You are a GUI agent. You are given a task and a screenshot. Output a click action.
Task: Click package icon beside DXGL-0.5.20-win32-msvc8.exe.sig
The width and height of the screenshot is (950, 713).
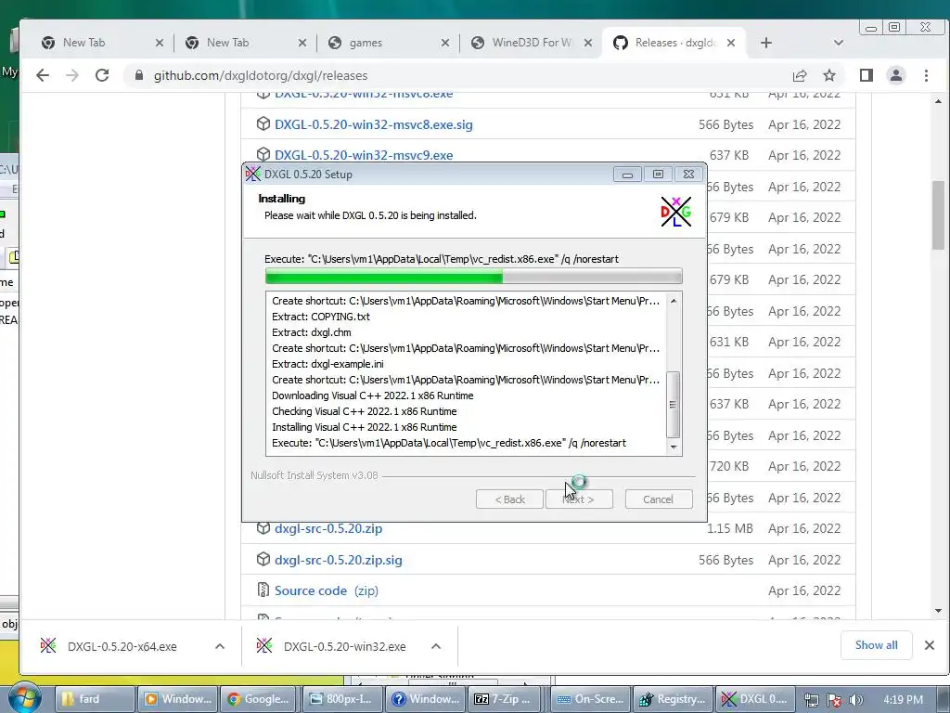263,123
